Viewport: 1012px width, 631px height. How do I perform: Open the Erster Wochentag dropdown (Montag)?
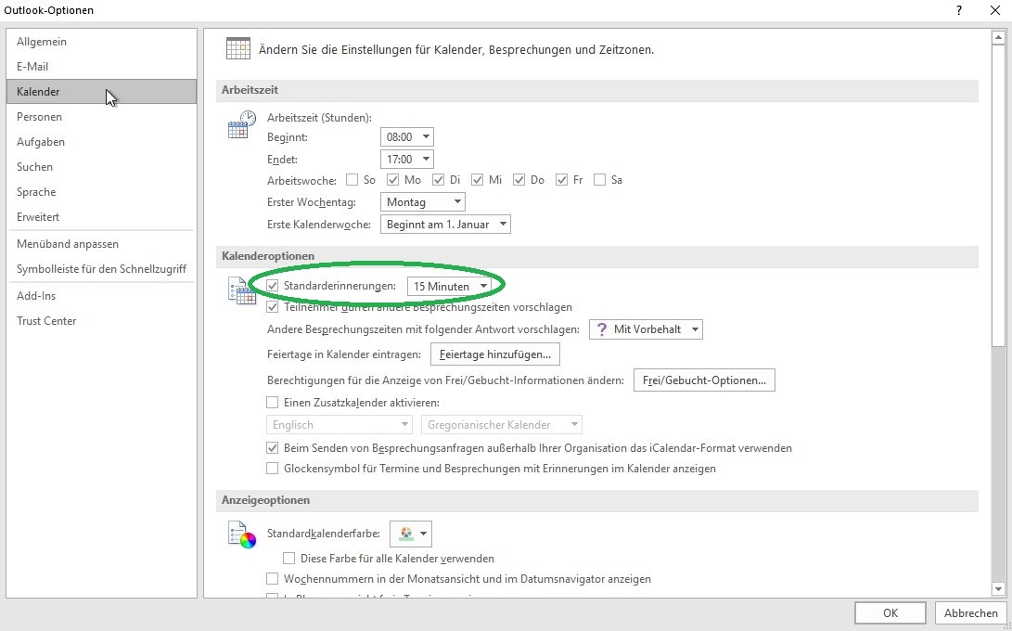(x=423, y=202)
